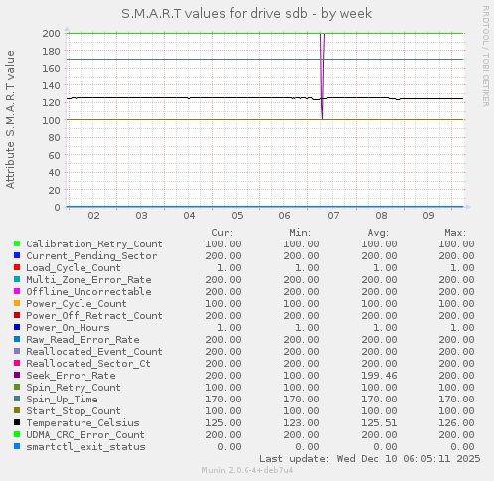Click the Max: column header
This screenshot has width=494, height=481.
[x=455, y=233]
